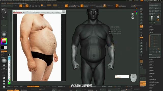The height and width of the screenshot is (91, 163).
Task: Click the SimpleBrush S tool icon
Action: [x=158, y=20]
